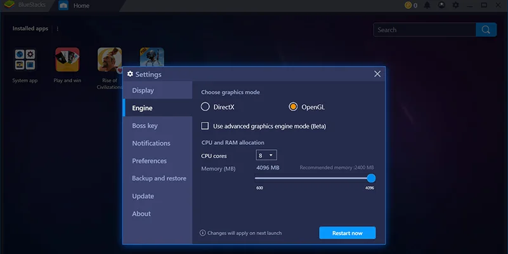Select the OpenGL graphics mode
Screen dimensions: 508x254
pos(293,107)
